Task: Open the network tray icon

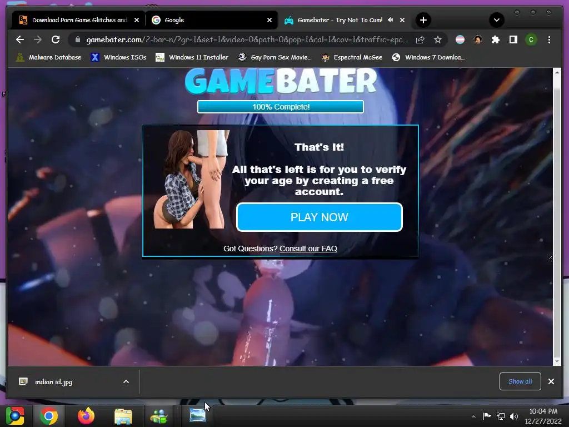Action: 501,416
